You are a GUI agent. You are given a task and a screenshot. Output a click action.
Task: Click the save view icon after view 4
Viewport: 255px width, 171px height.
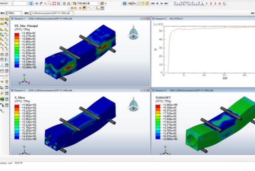pyautogui.click(x=224, y=3)
